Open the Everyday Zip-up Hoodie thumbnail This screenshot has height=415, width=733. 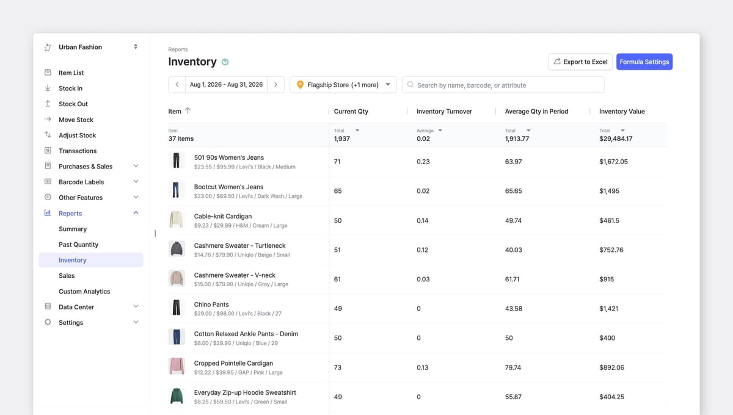[x=177, y=396]
